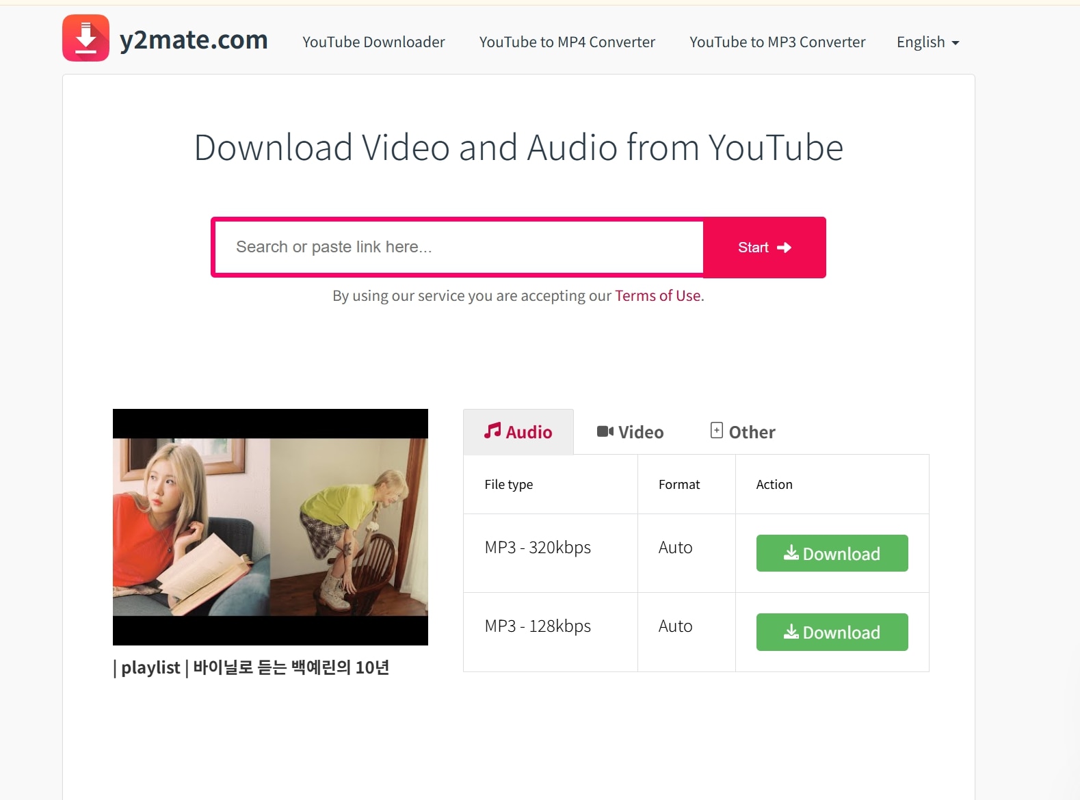
Task: Switch to the Other tab
Action: 742,431
